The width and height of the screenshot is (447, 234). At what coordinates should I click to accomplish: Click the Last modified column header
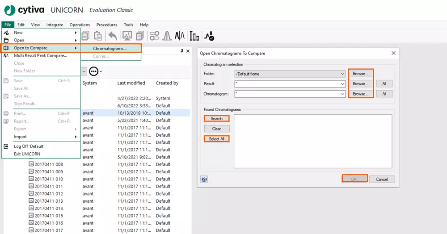(x=131, y=83)
